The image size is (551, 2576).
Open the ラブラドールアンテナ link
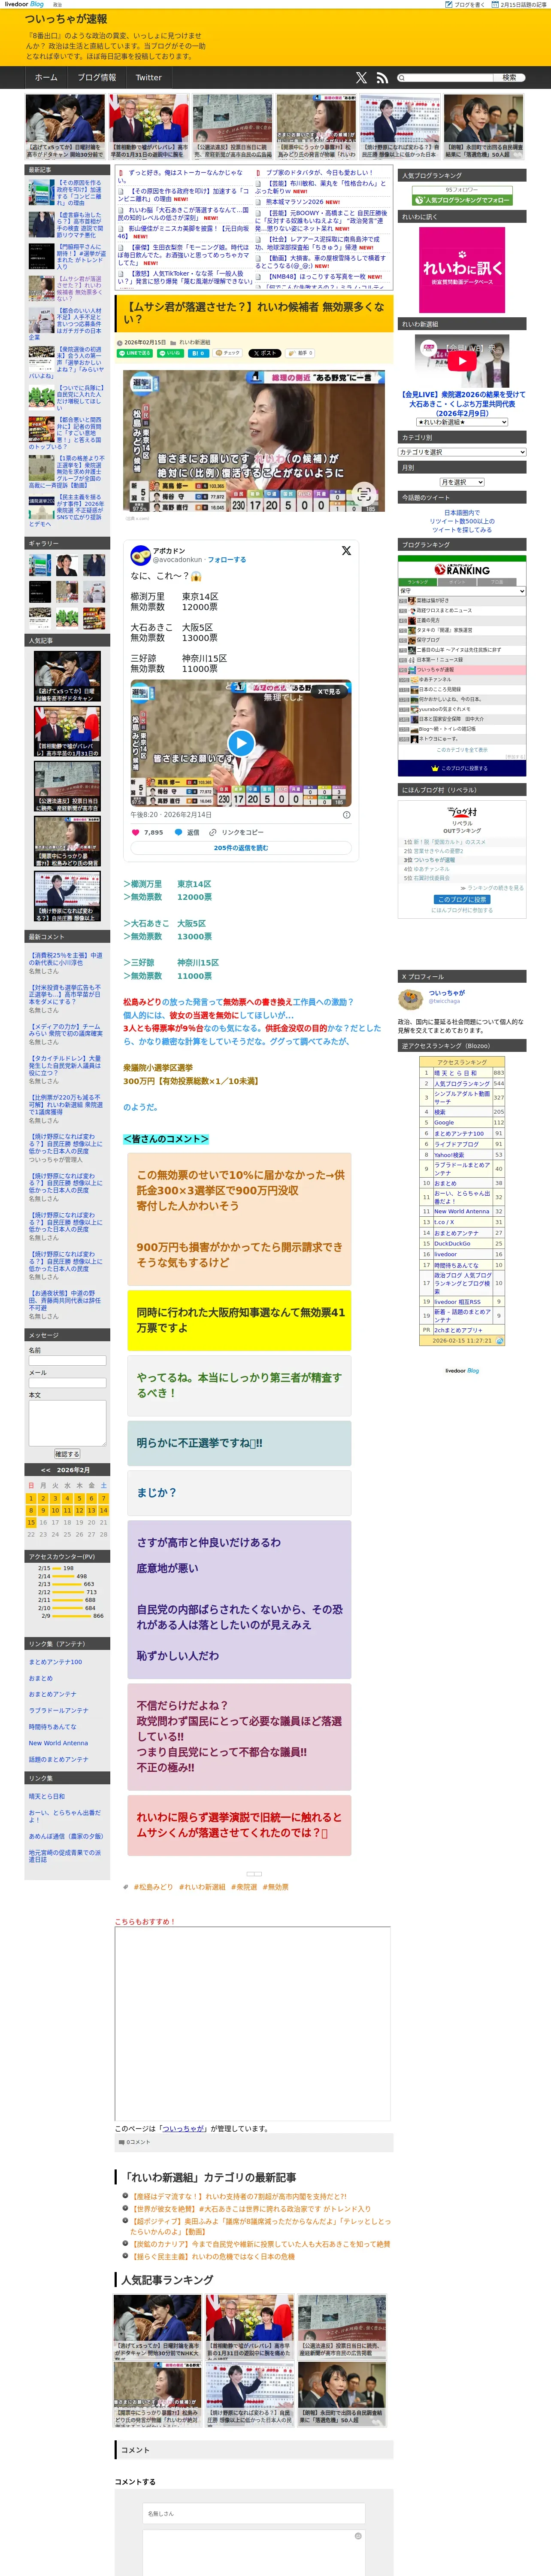click(x=58, y=1711)
